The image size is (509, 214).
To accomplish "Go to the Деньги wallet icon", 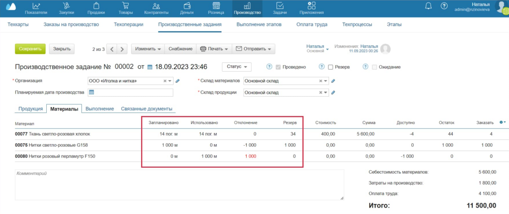I will tap(187, 6).
